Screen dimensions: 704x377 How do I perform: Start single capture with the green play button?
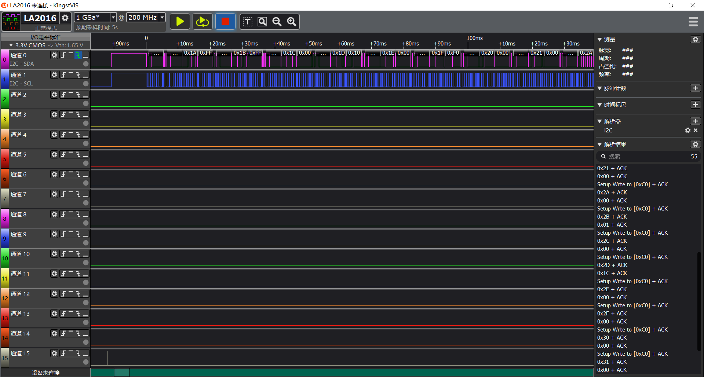pos(180,22)
